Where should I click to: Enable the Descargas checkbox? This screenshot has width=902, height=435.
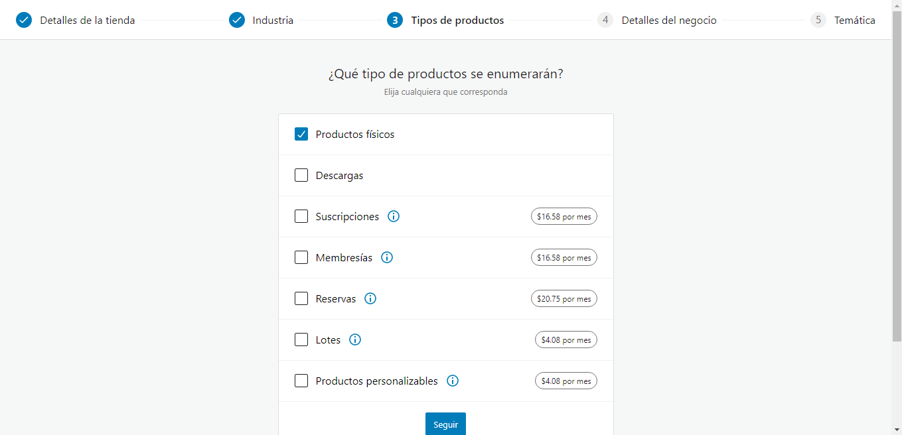[x=301, y=176]
